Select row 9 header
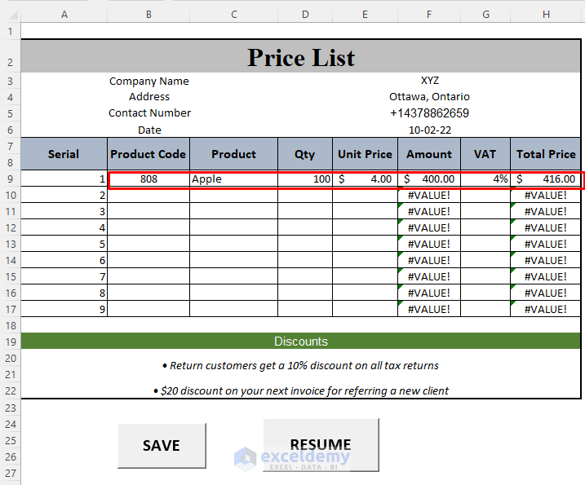 coord(10,179)
